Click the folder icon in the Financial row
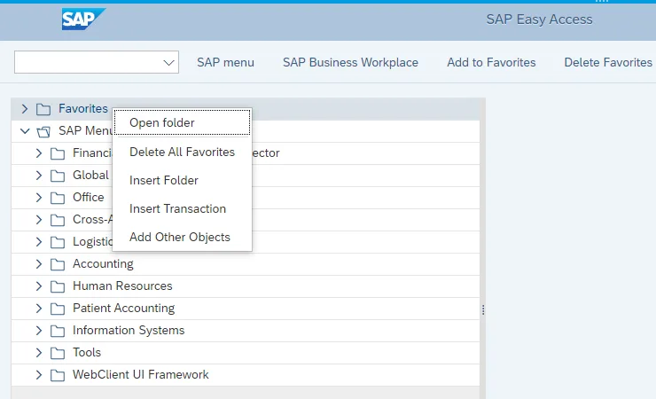Image resolution: width=656 pixels, height=399 pixels. 58,153
